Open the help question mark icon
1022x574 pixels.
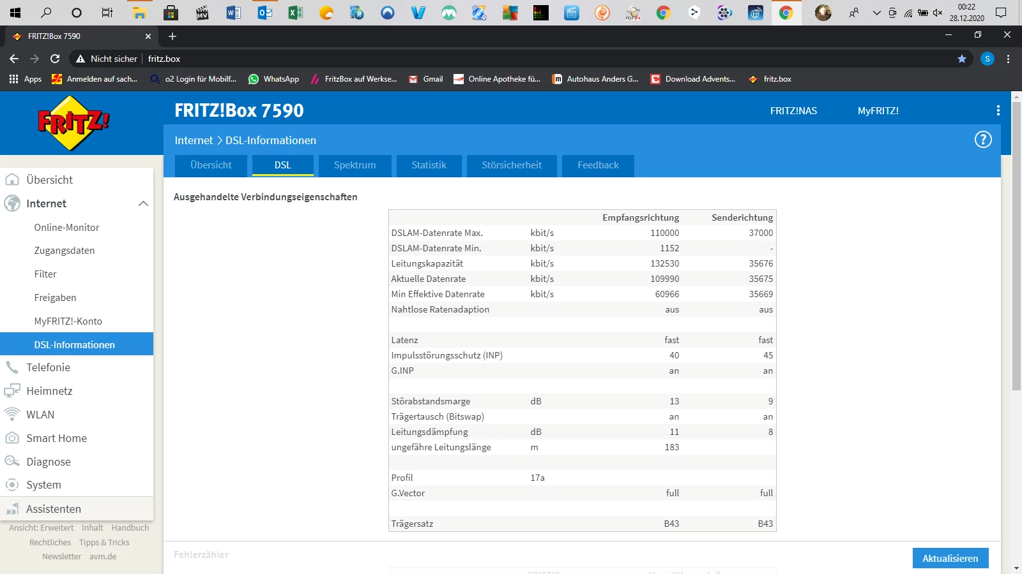pos(982,140)
